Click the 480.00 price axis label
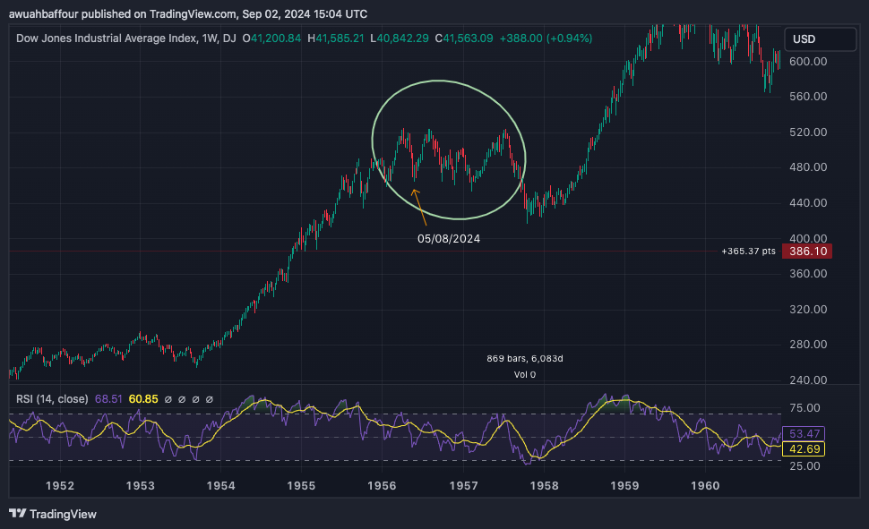 808,167
